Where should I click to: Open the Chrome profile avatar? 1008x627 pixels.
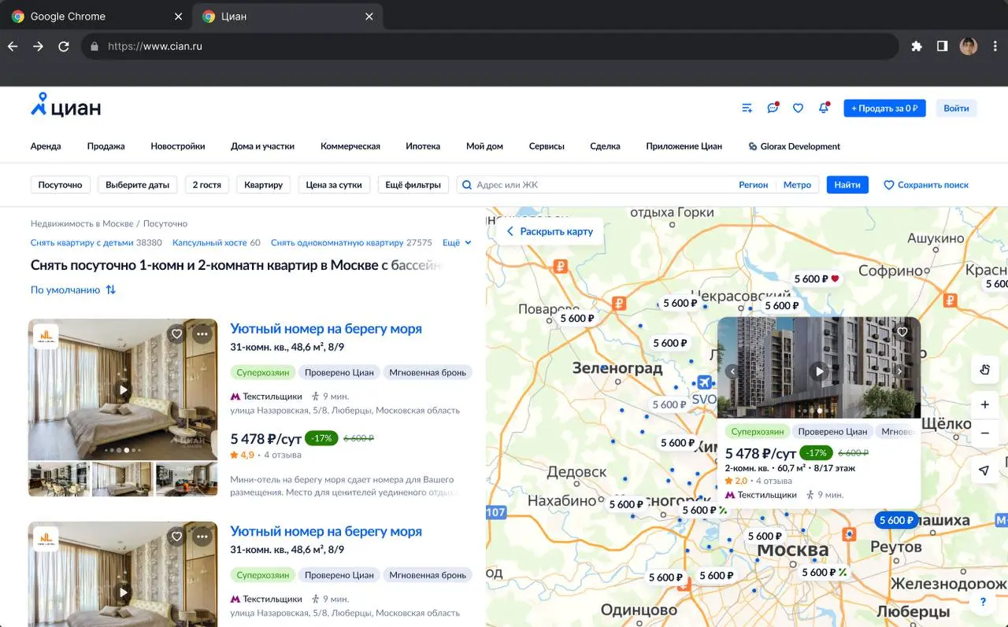tap(969, 46)
